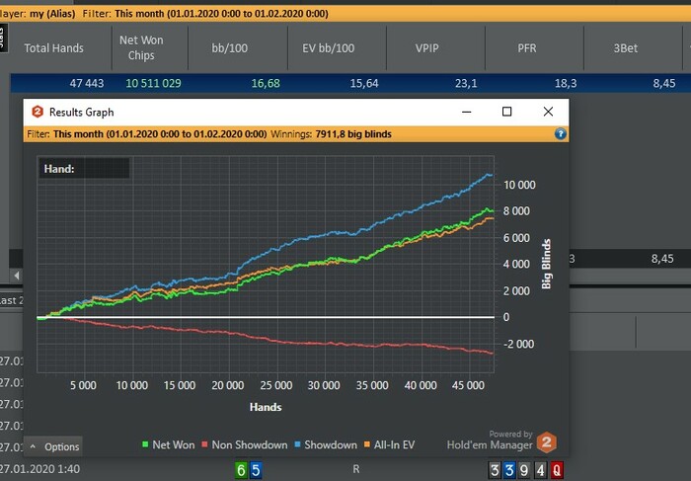Sort by EV bb/100 column header
The height and width of the screenshot is (481, 691).
[x=329, y=48]
